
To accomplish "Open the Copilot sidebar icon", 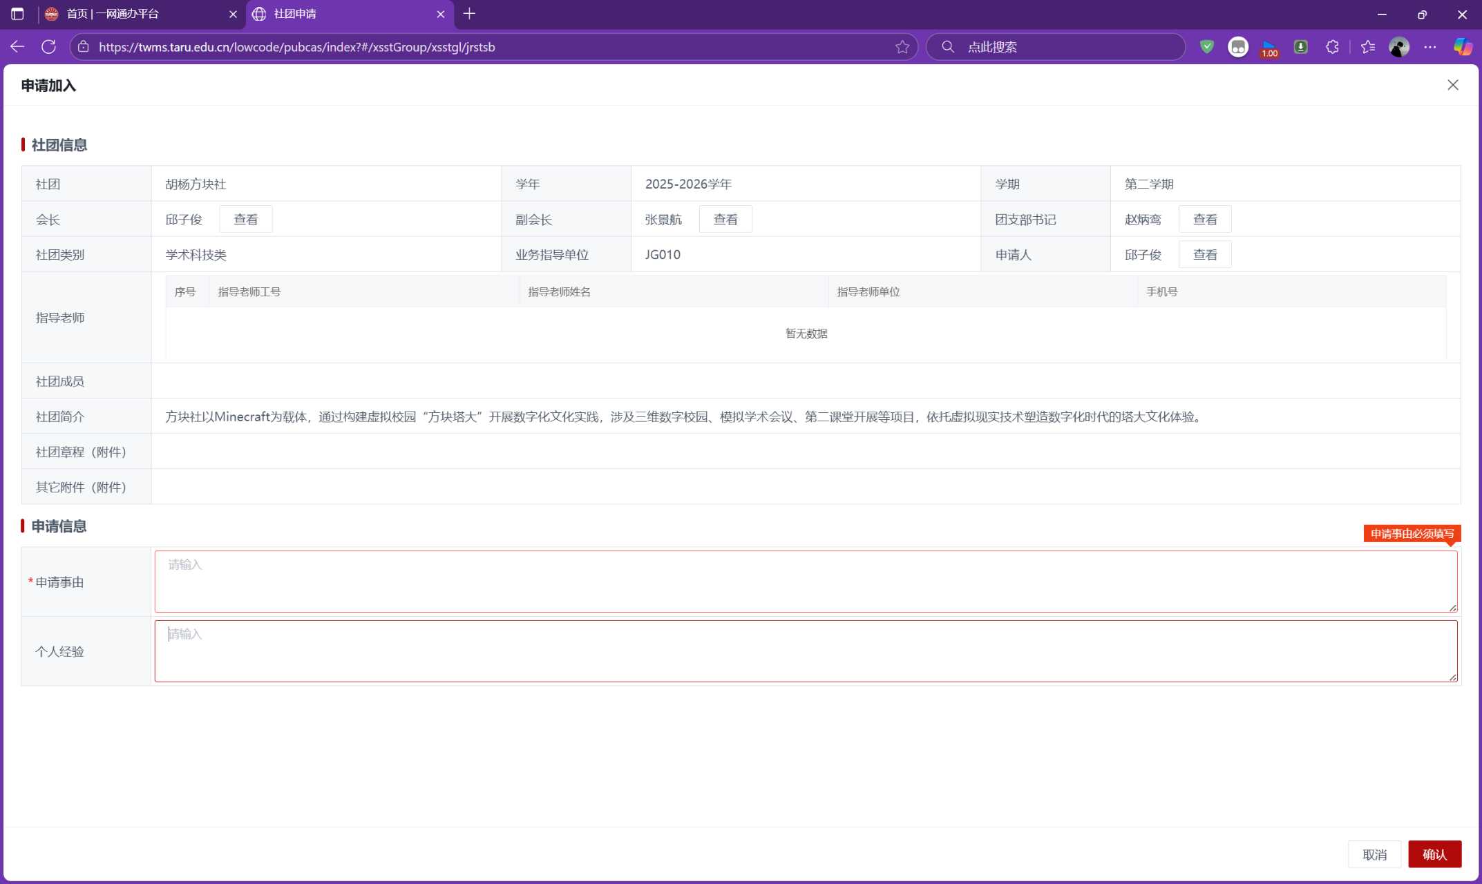I will pos(1462,47).
